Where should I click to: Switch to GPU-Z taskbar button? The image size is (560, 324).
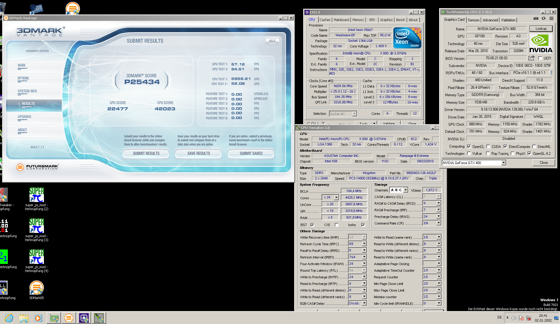pyautogui.click(x=54, y=318)
